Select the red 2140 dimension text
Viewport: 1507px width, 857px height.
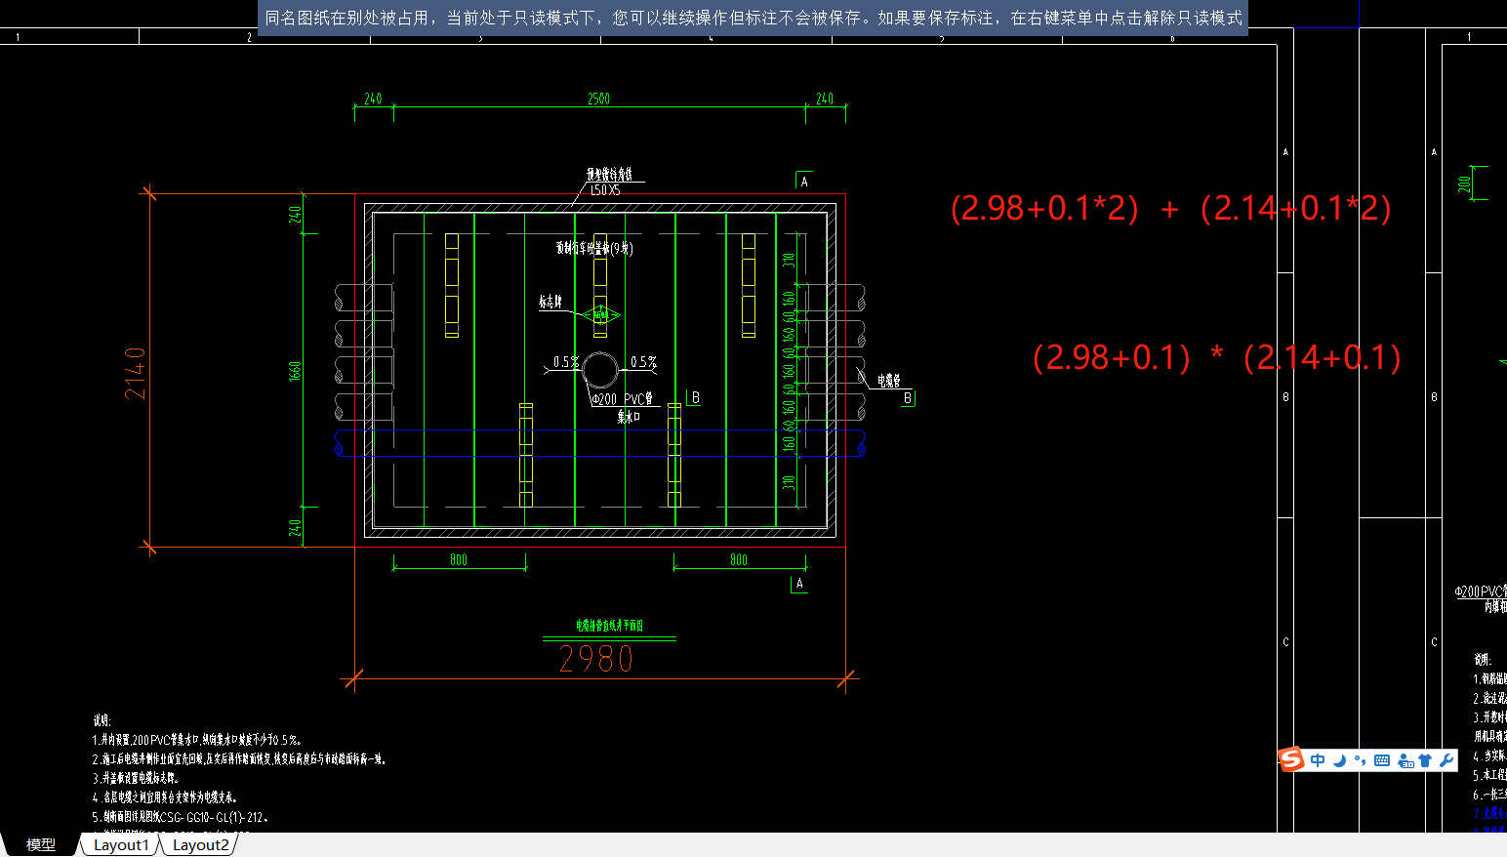click(x=135, y=373)
